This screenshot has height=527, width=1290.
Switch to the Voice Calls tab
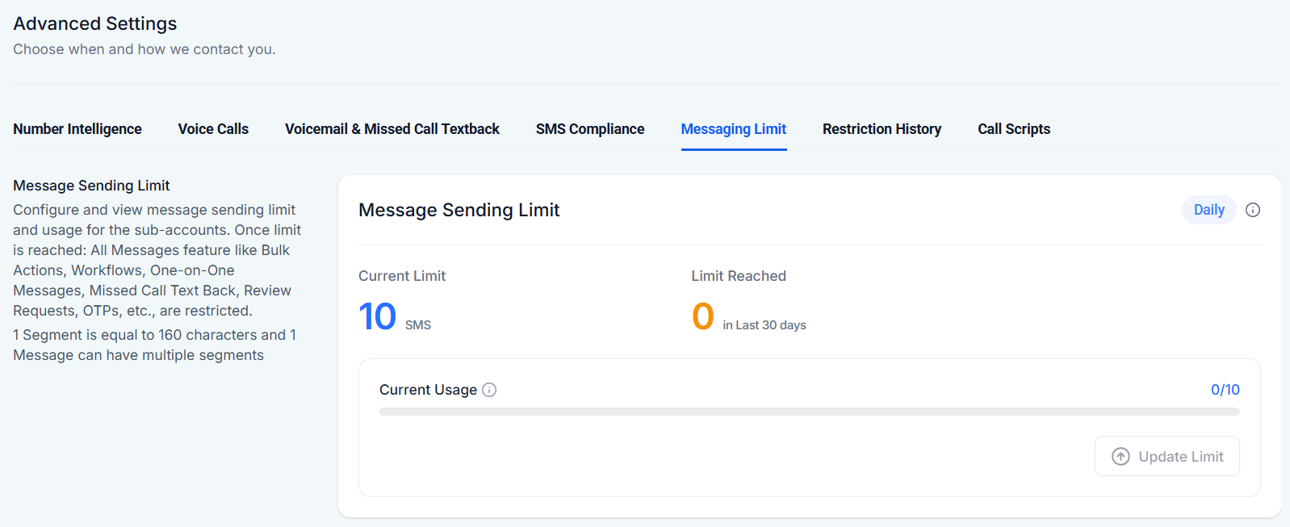click(x=213, y=129)
